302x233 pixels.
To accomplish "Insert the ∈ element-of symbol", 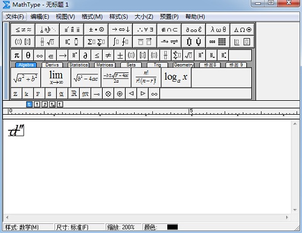I will tap(51, 55).
